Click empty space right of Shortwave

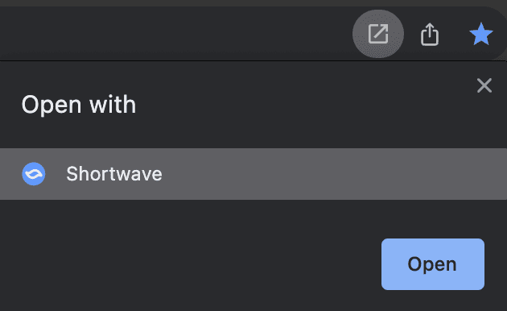pos(333,174)
